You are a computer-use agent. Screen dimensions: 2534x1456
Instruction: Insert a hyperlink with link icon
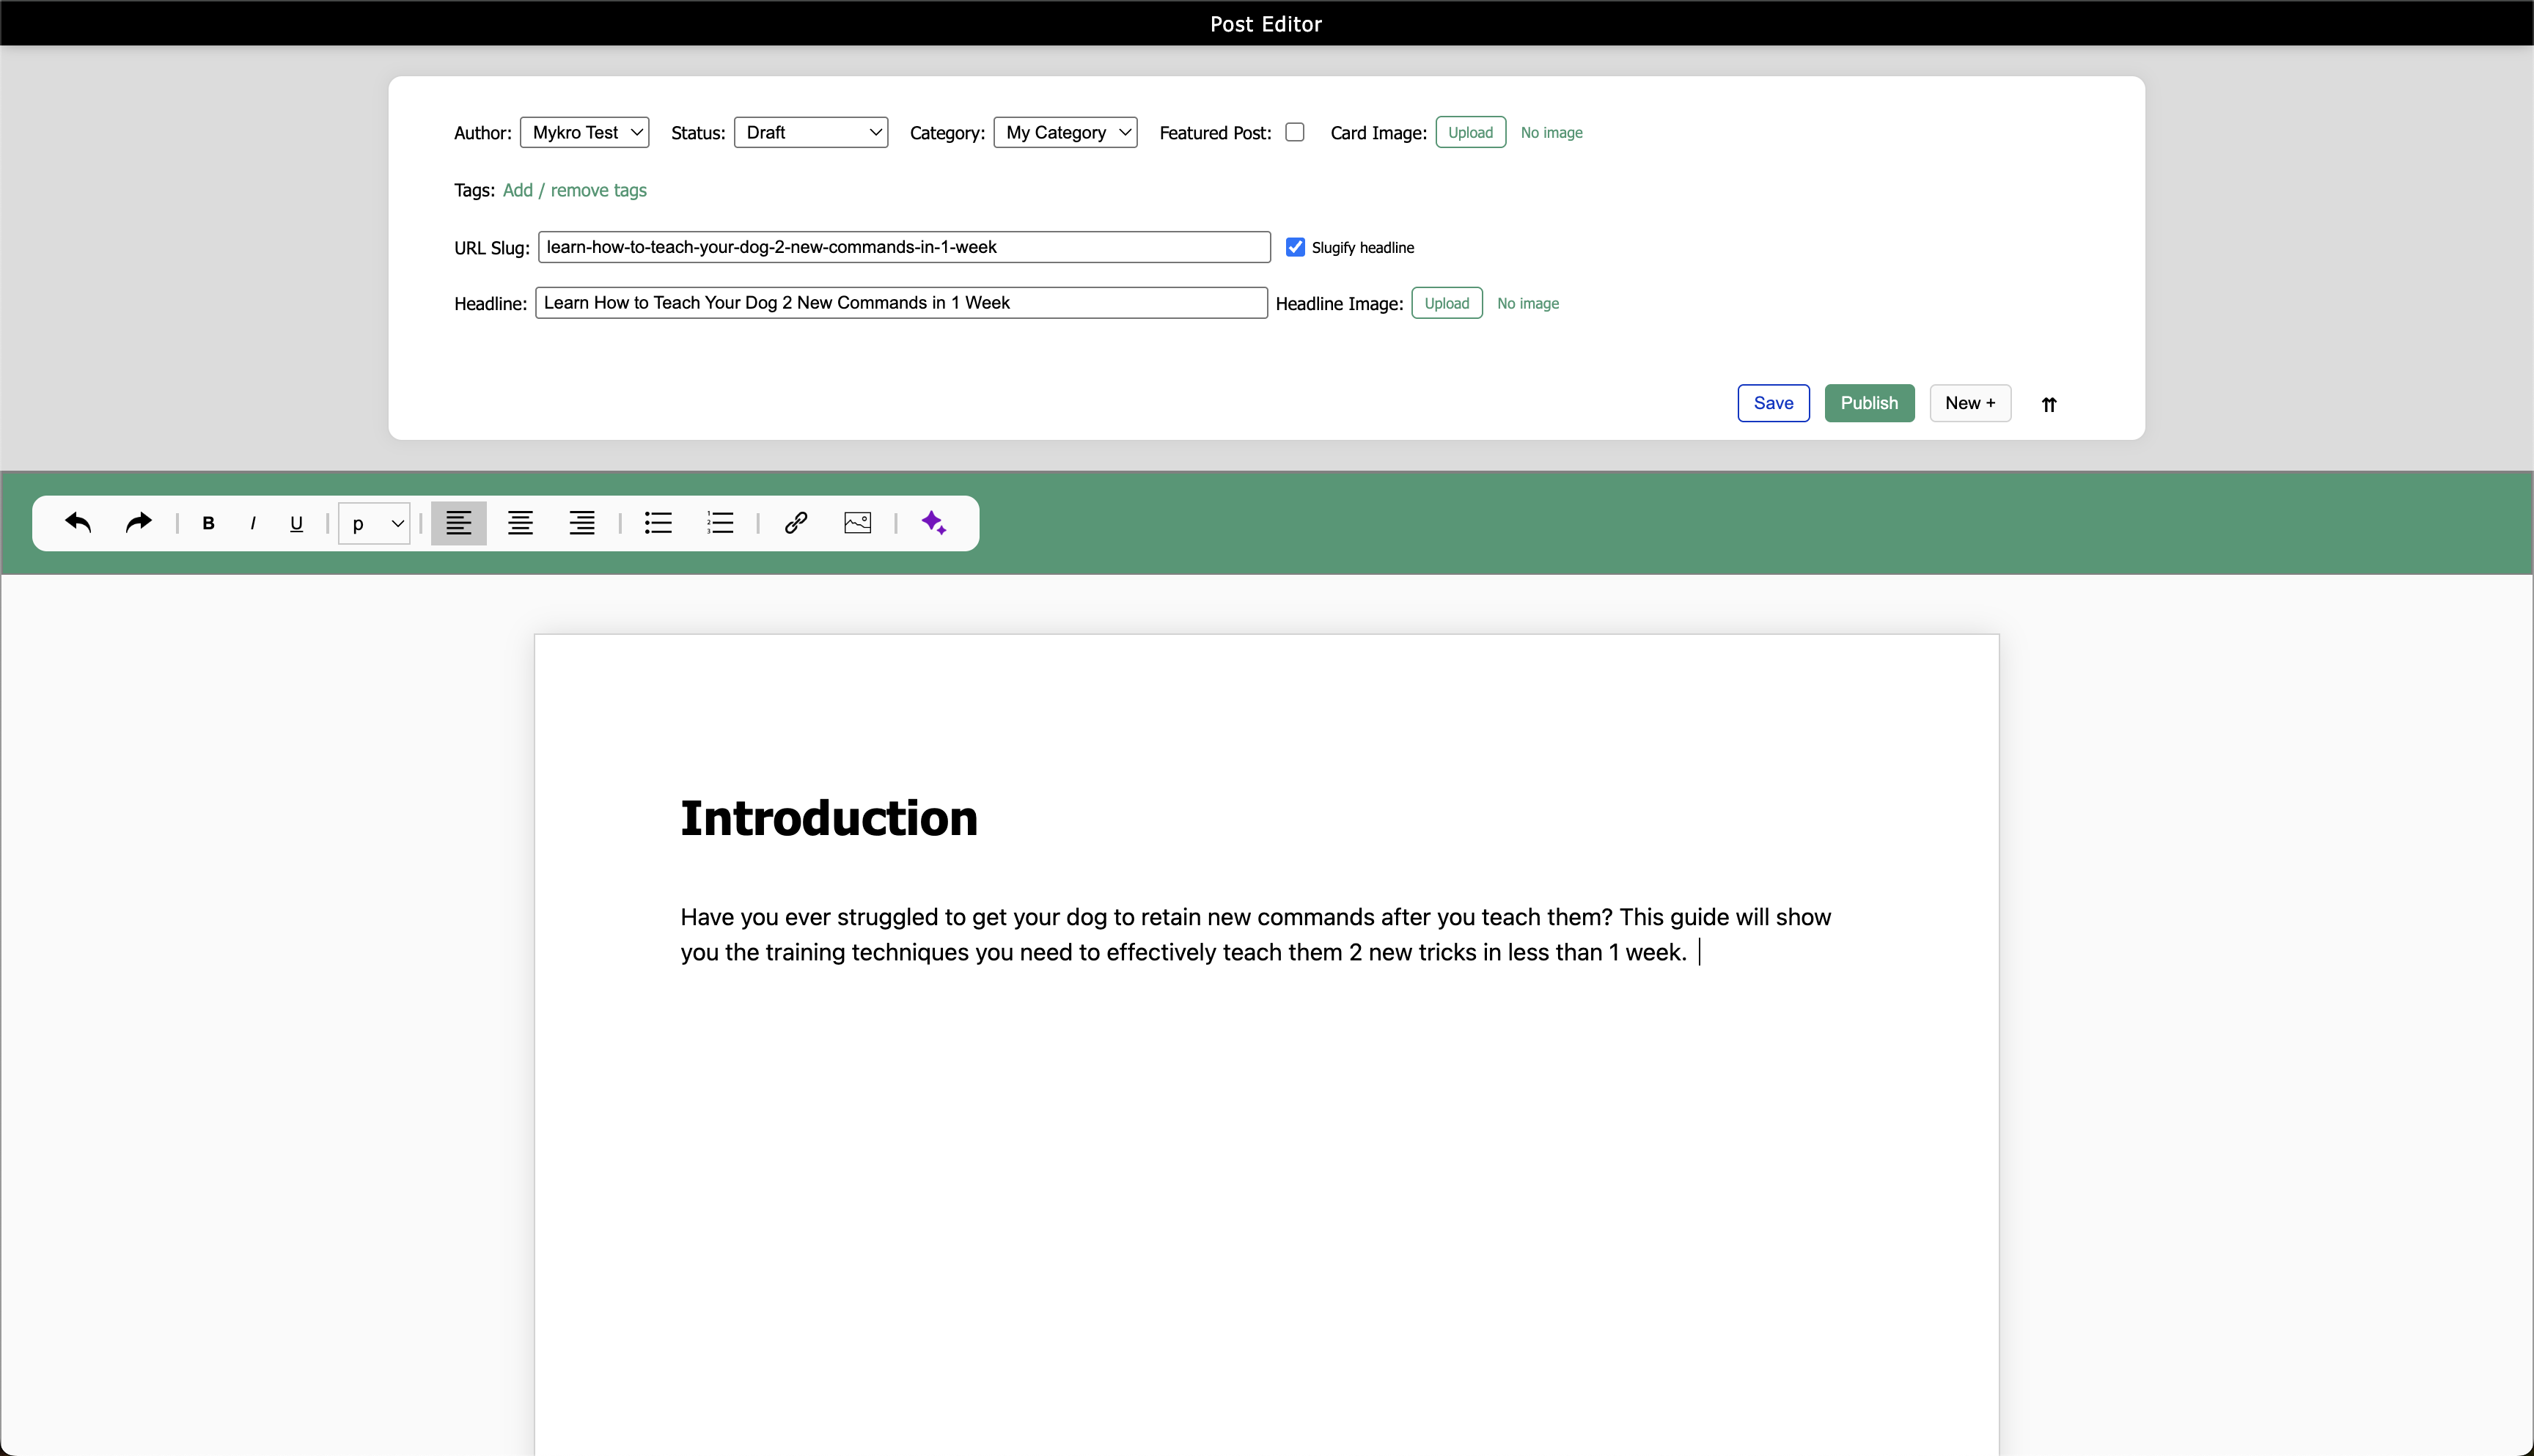796,522
